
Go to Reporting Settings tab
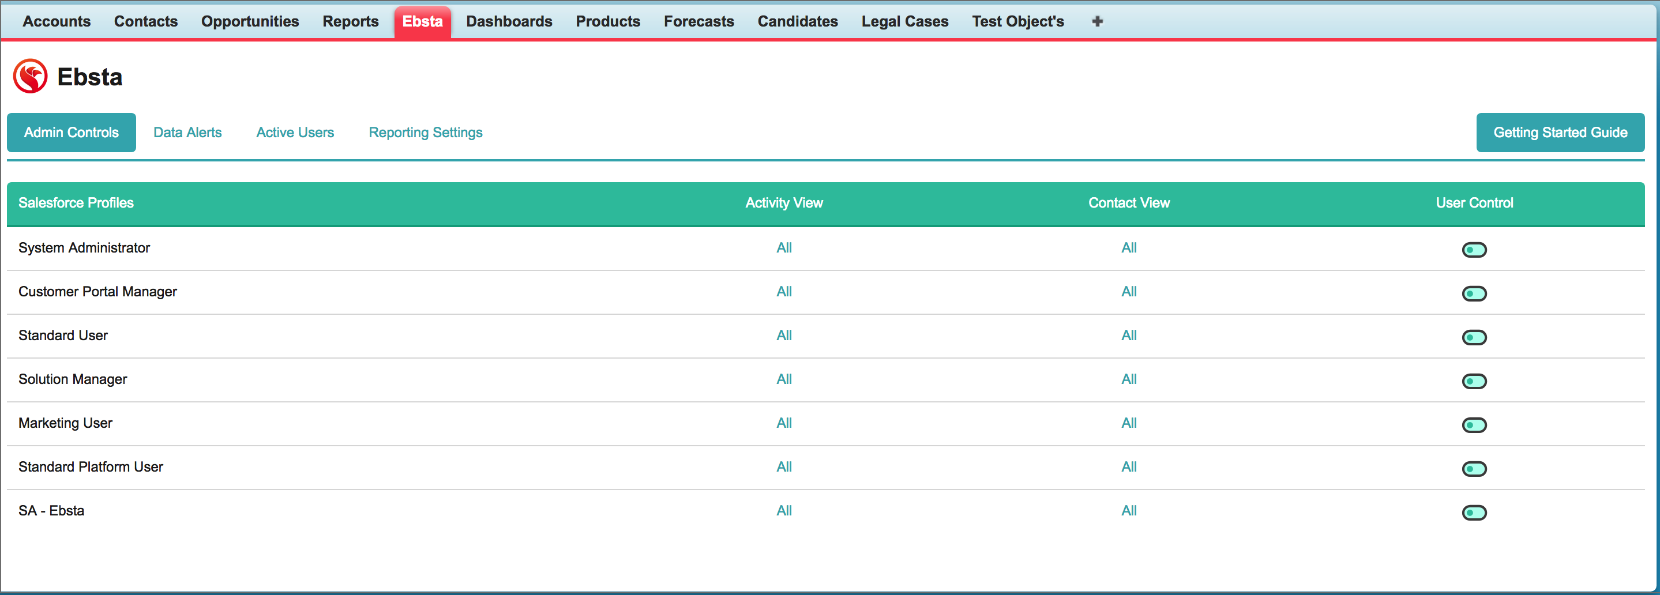click(425, 133)
